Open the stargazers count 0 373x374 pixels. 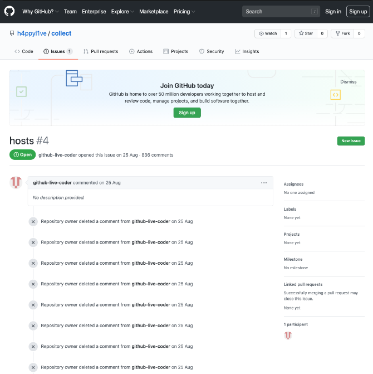pyautogui.click(x=322, y=33)
